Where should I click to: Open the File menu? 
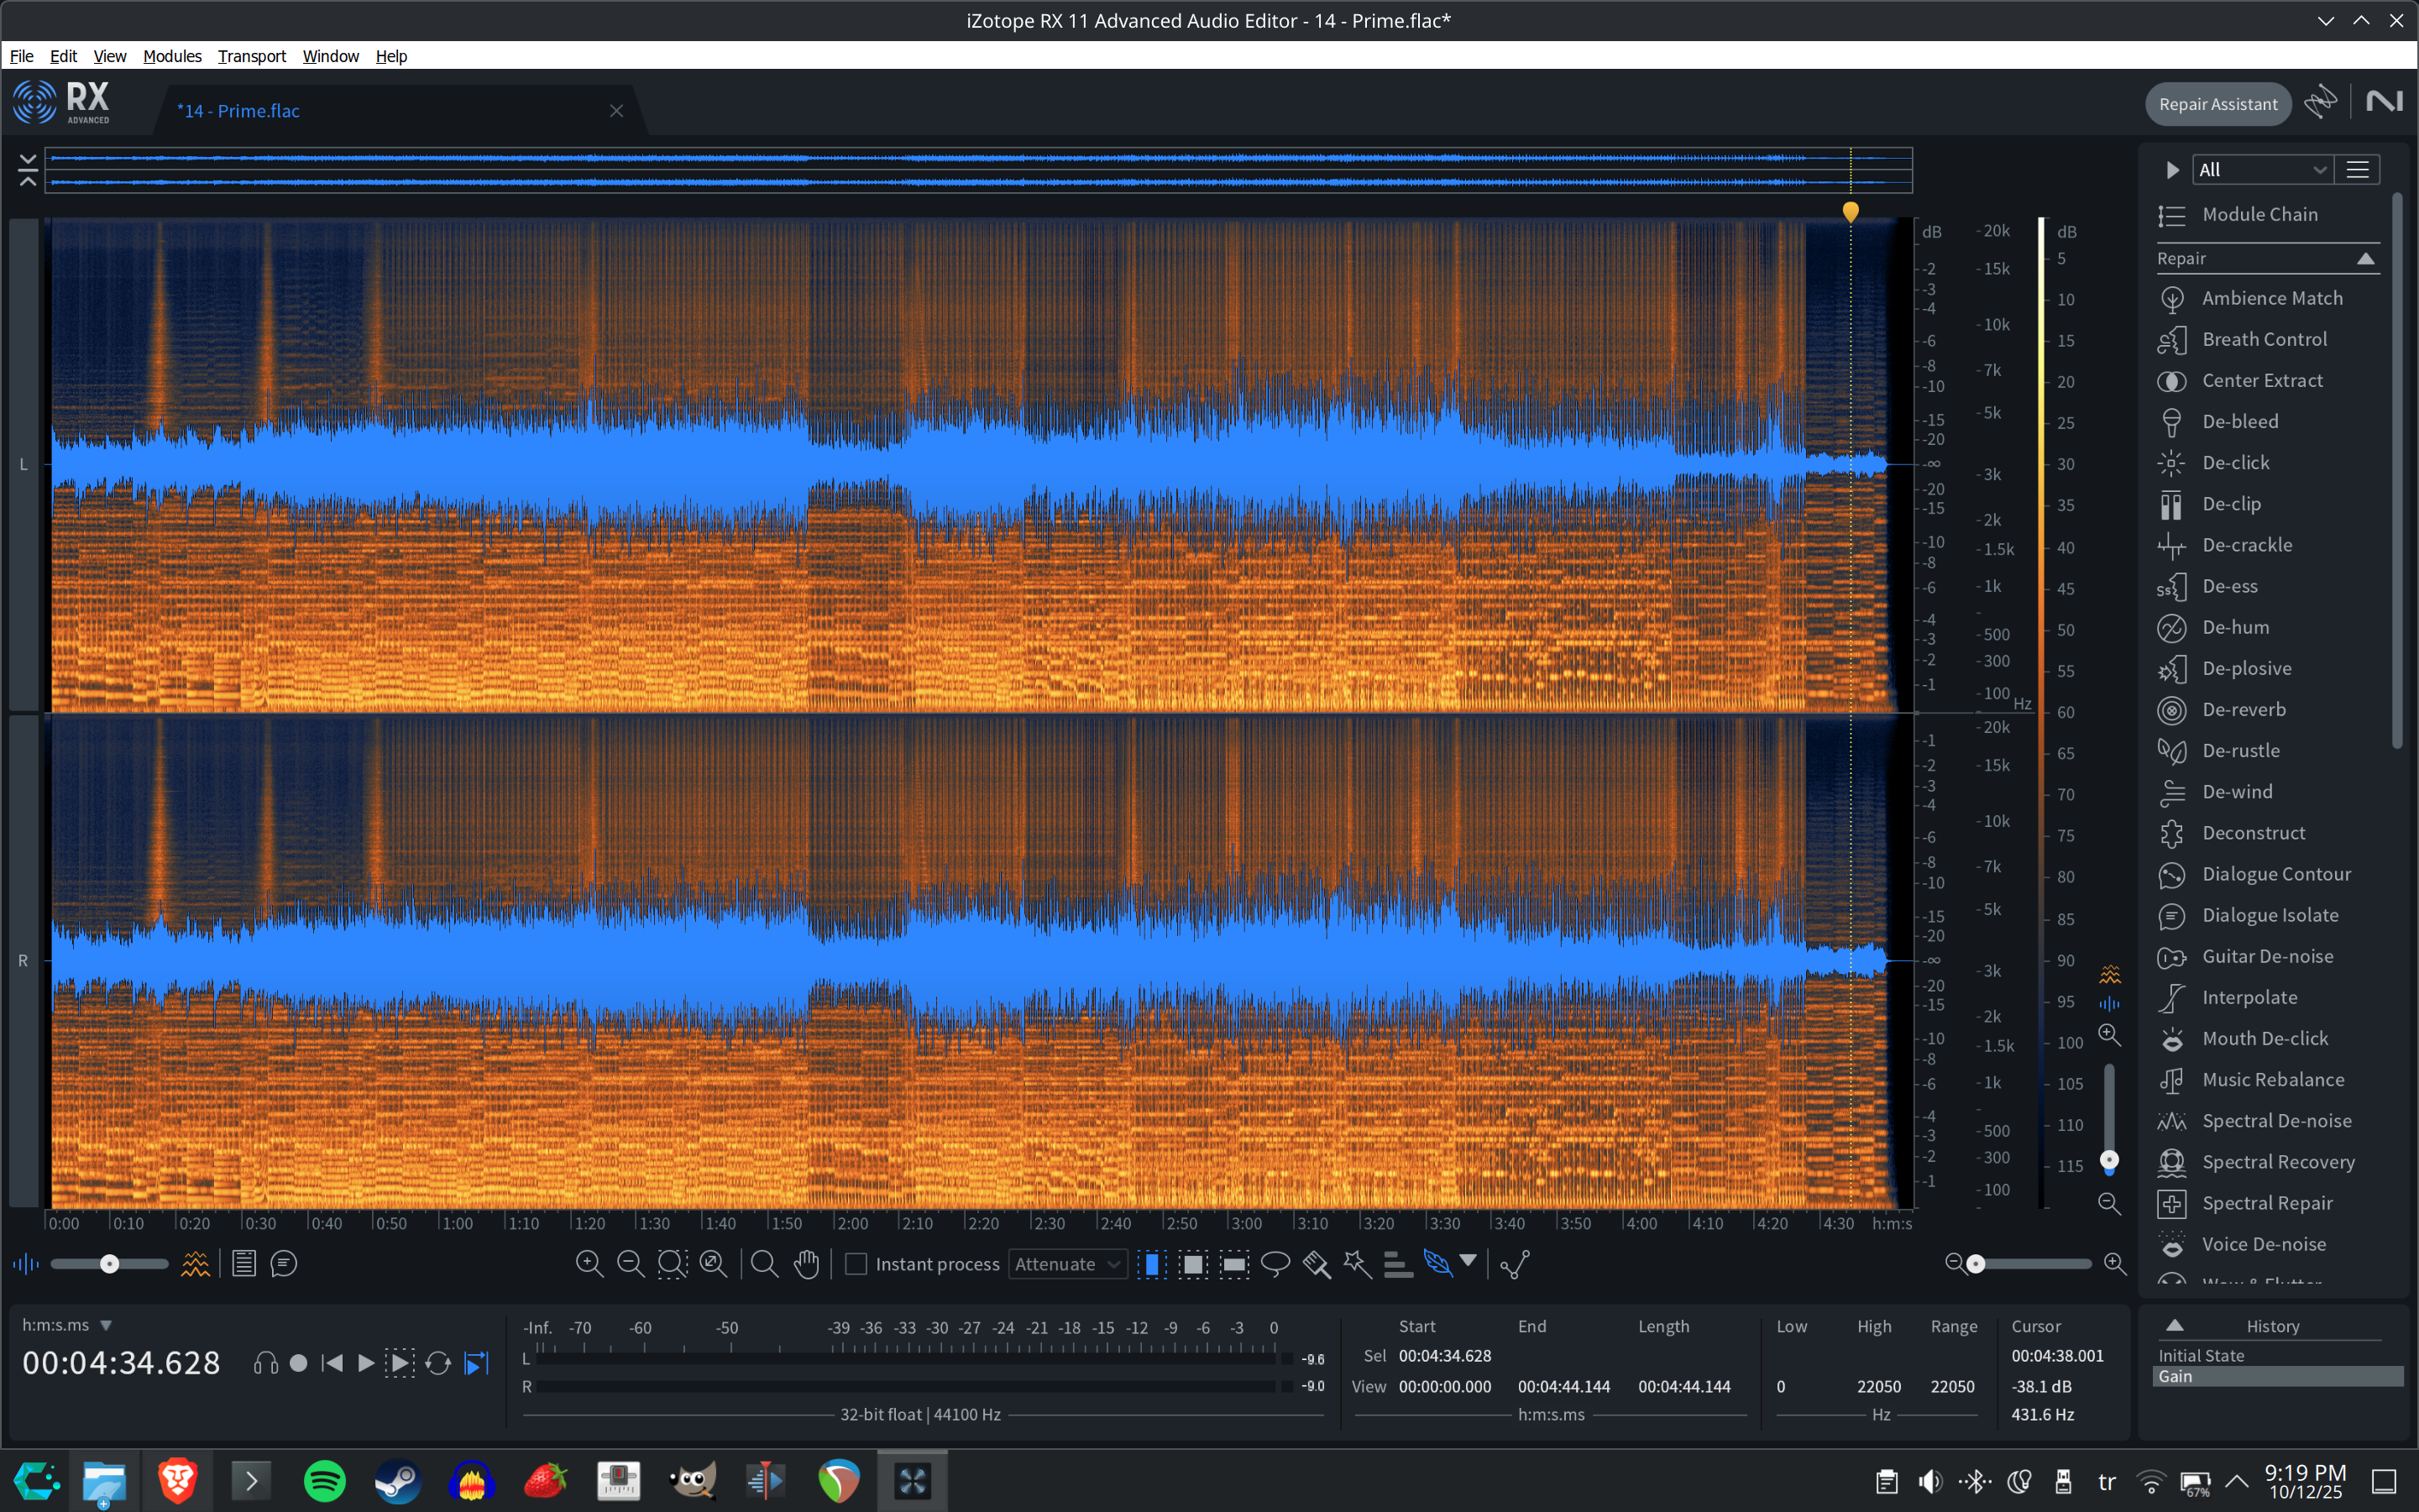[21, 56]
